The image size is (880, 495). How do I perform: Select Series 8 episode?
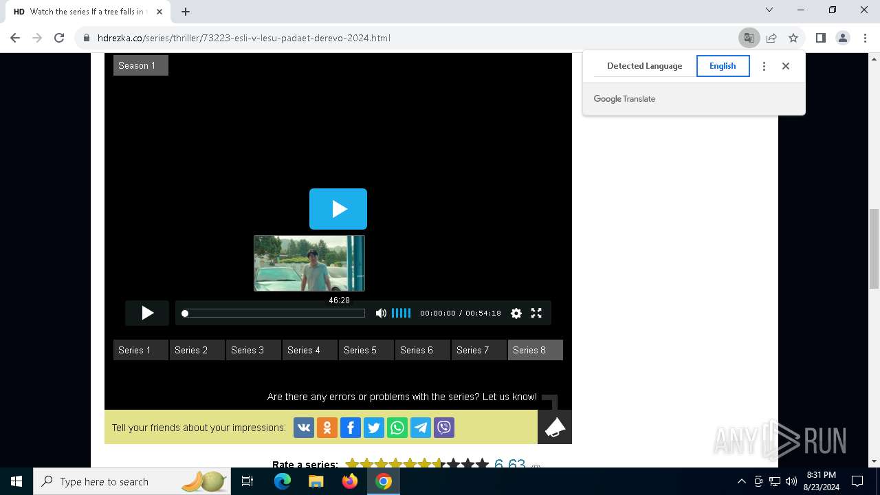pos(536,350)
